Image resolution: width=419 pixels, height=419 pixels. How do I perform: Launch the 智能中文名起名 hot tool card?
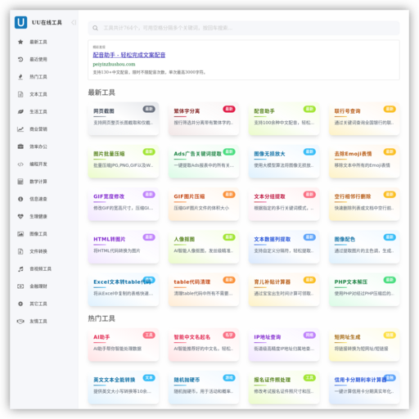[204, 345]
